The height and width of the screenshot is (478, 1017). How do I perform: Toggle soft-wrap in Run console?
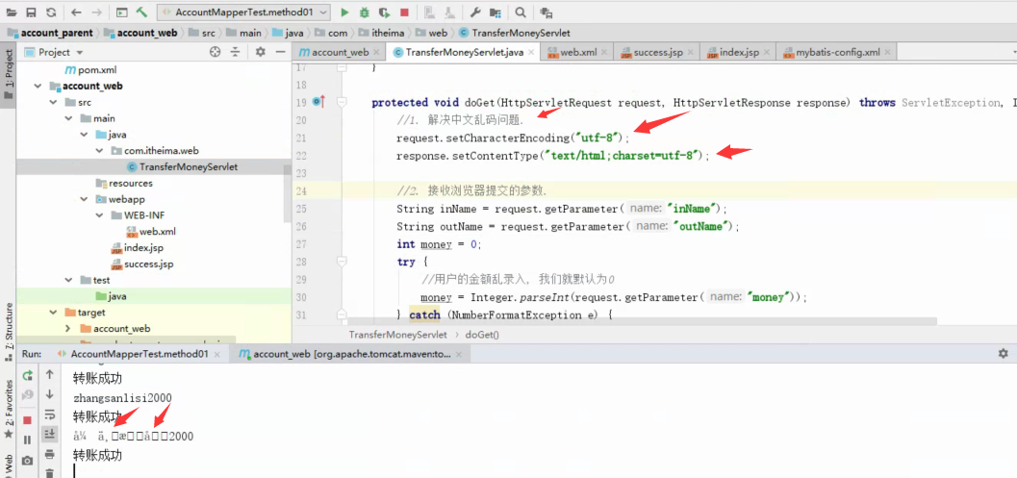coord(49,415)
